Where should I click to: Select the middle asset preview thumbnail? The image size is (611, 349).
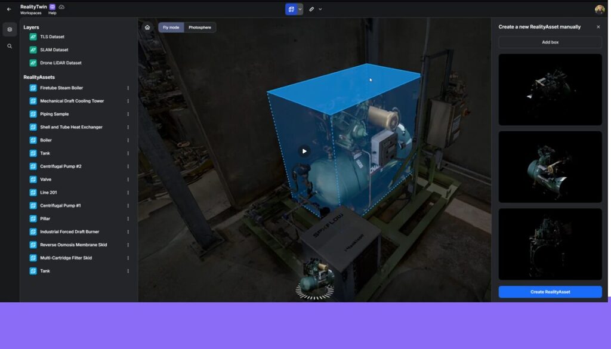point(550,166)
